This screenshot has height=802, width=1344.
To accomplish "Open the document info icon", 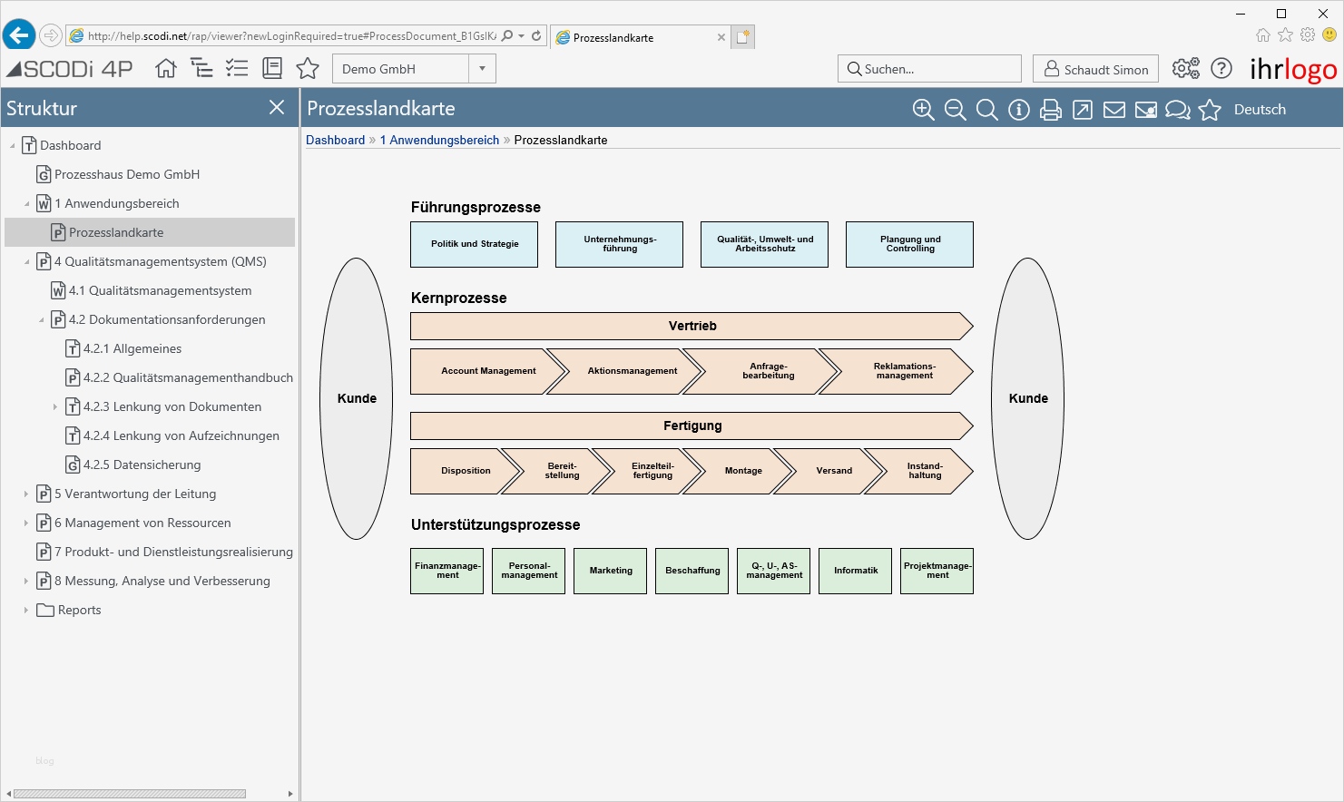I will [1019, 110].
